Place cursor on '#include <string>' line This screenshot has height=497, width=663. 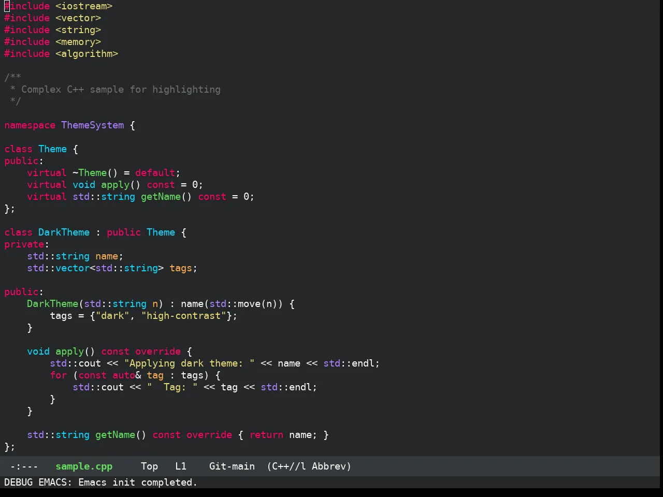pyautogui.click(x=53, y=30)
